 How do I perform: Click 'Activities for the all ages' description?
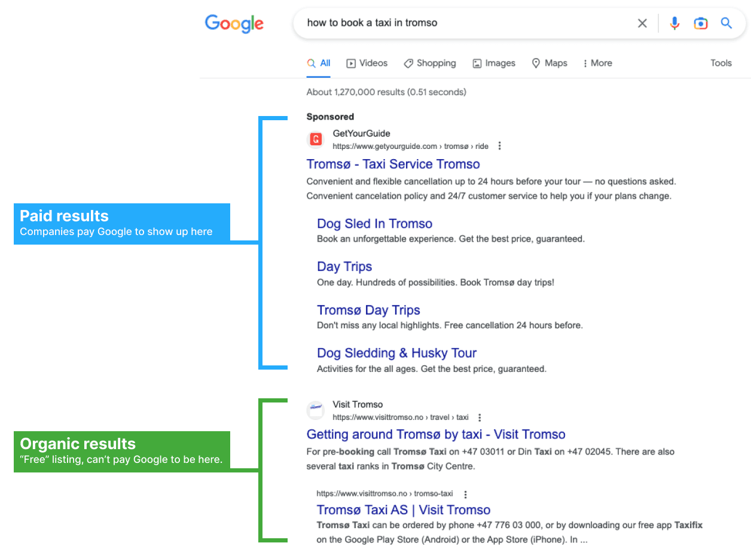(x=432, y=369)
